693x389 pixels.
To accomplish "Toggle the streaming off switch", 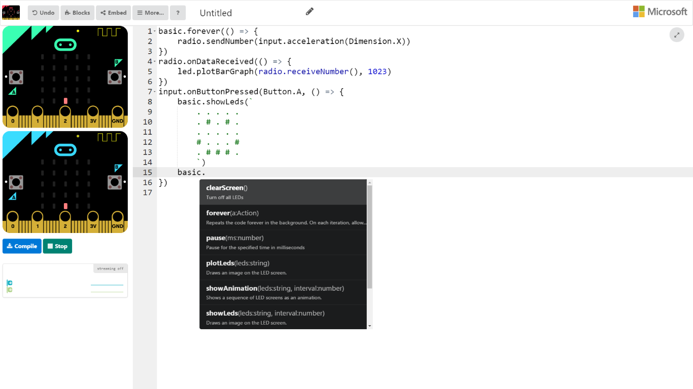I will pos(110,268).
